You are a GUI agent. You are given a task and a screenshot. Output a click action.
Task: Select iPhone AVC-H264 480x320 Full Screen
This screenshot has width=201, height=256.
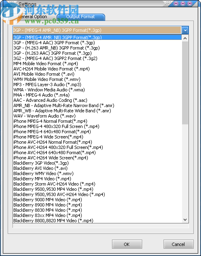[x=97, y=147]
